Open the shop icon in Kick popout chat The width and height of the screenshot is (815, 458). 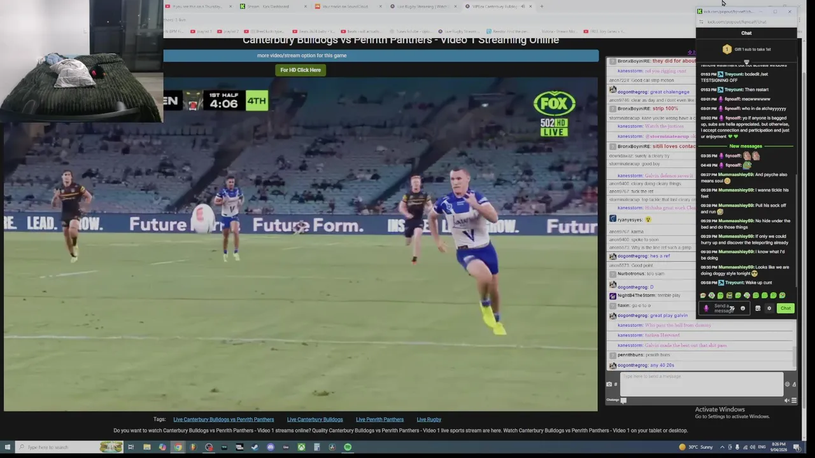coord(758,309)
